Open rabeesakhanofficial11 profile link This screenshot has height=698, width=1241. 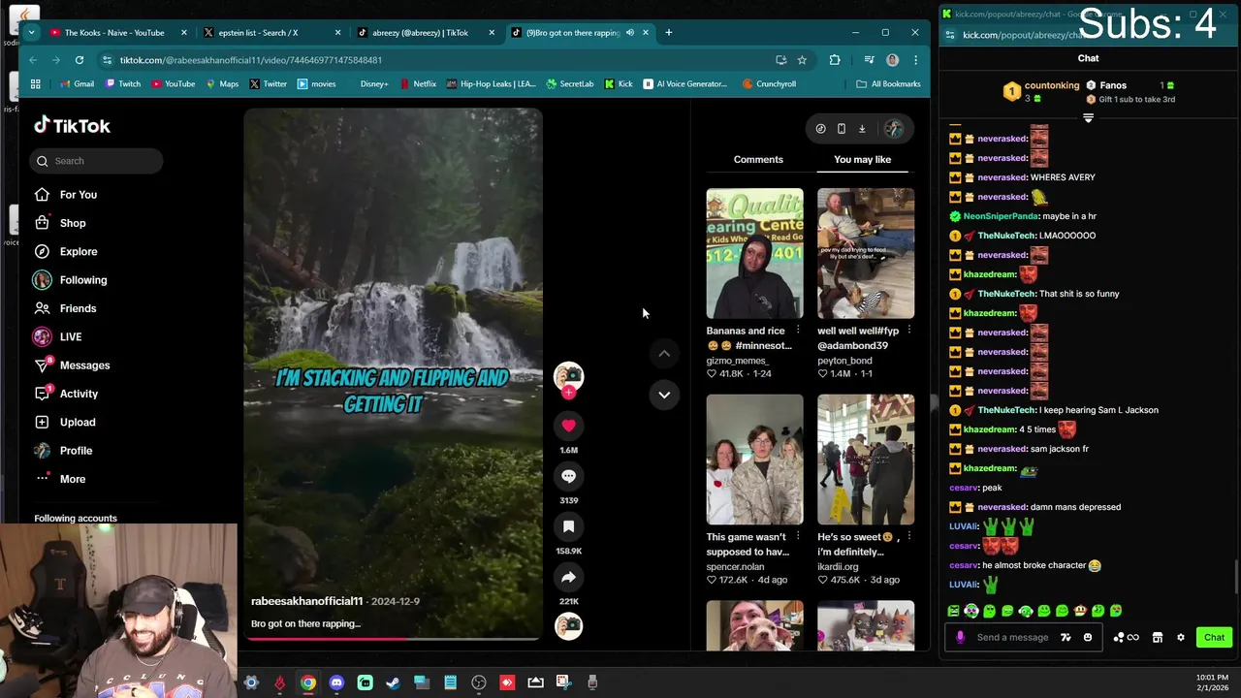pos(306,601)
